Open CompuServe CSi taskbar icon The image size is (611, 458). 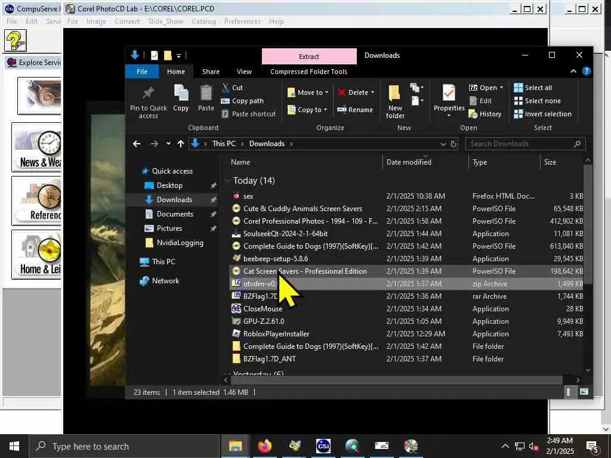pos(323,446)
